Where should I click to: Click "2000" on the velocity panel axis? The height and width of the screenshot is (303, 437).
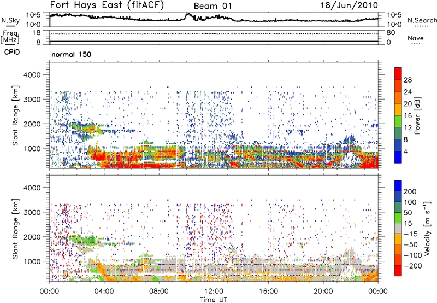coord(32,237)
